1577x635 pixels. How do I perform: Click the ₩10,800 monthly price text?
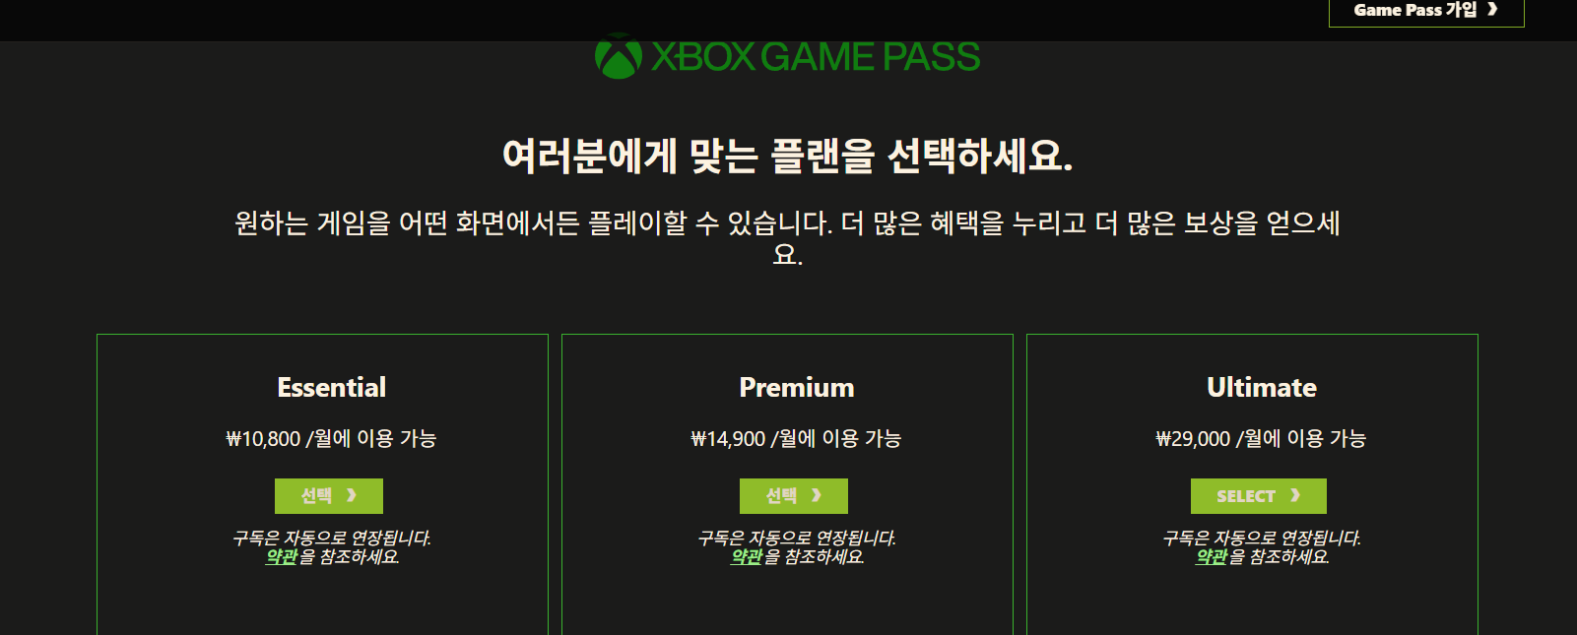(x=331, y=439)
